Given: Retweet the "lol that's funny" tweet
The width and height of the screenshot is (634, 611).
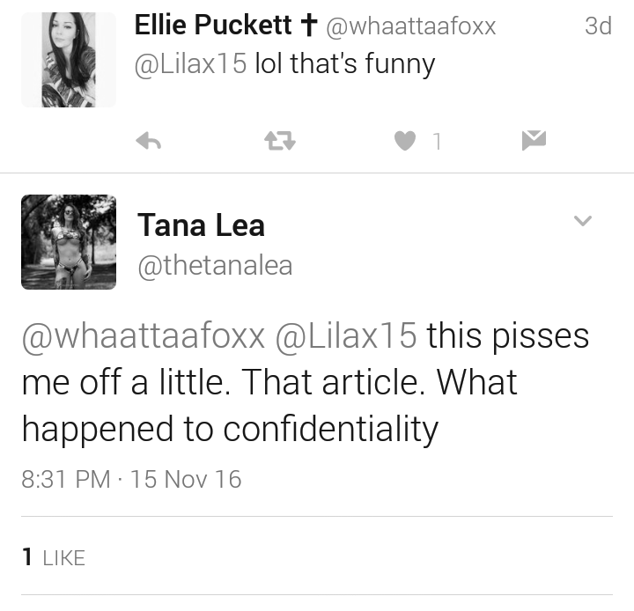Looking at the screenshot, I should tap(280, 142).
